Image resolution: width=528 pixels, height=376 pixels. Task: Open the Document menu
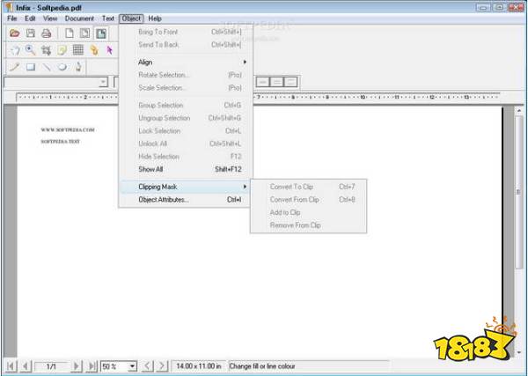(x=79, y=18)
